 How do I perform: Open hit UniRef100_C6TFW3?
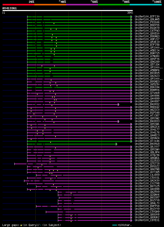tap(147, 31)
